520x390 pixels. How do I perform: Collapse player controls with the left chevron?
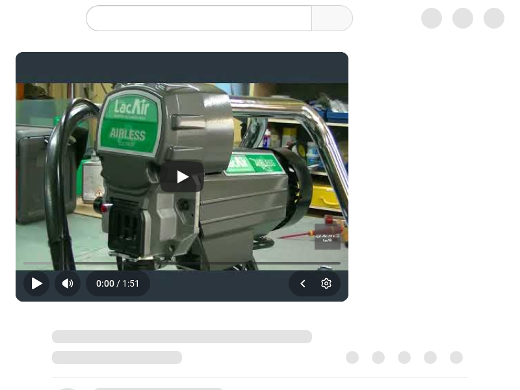[303, 283]
